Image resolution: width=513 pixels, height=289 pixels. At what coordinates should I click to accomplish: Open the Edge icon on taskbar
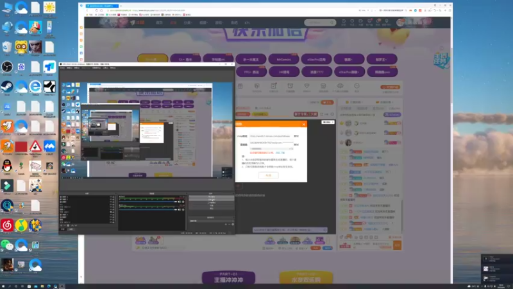click(49, 286)
